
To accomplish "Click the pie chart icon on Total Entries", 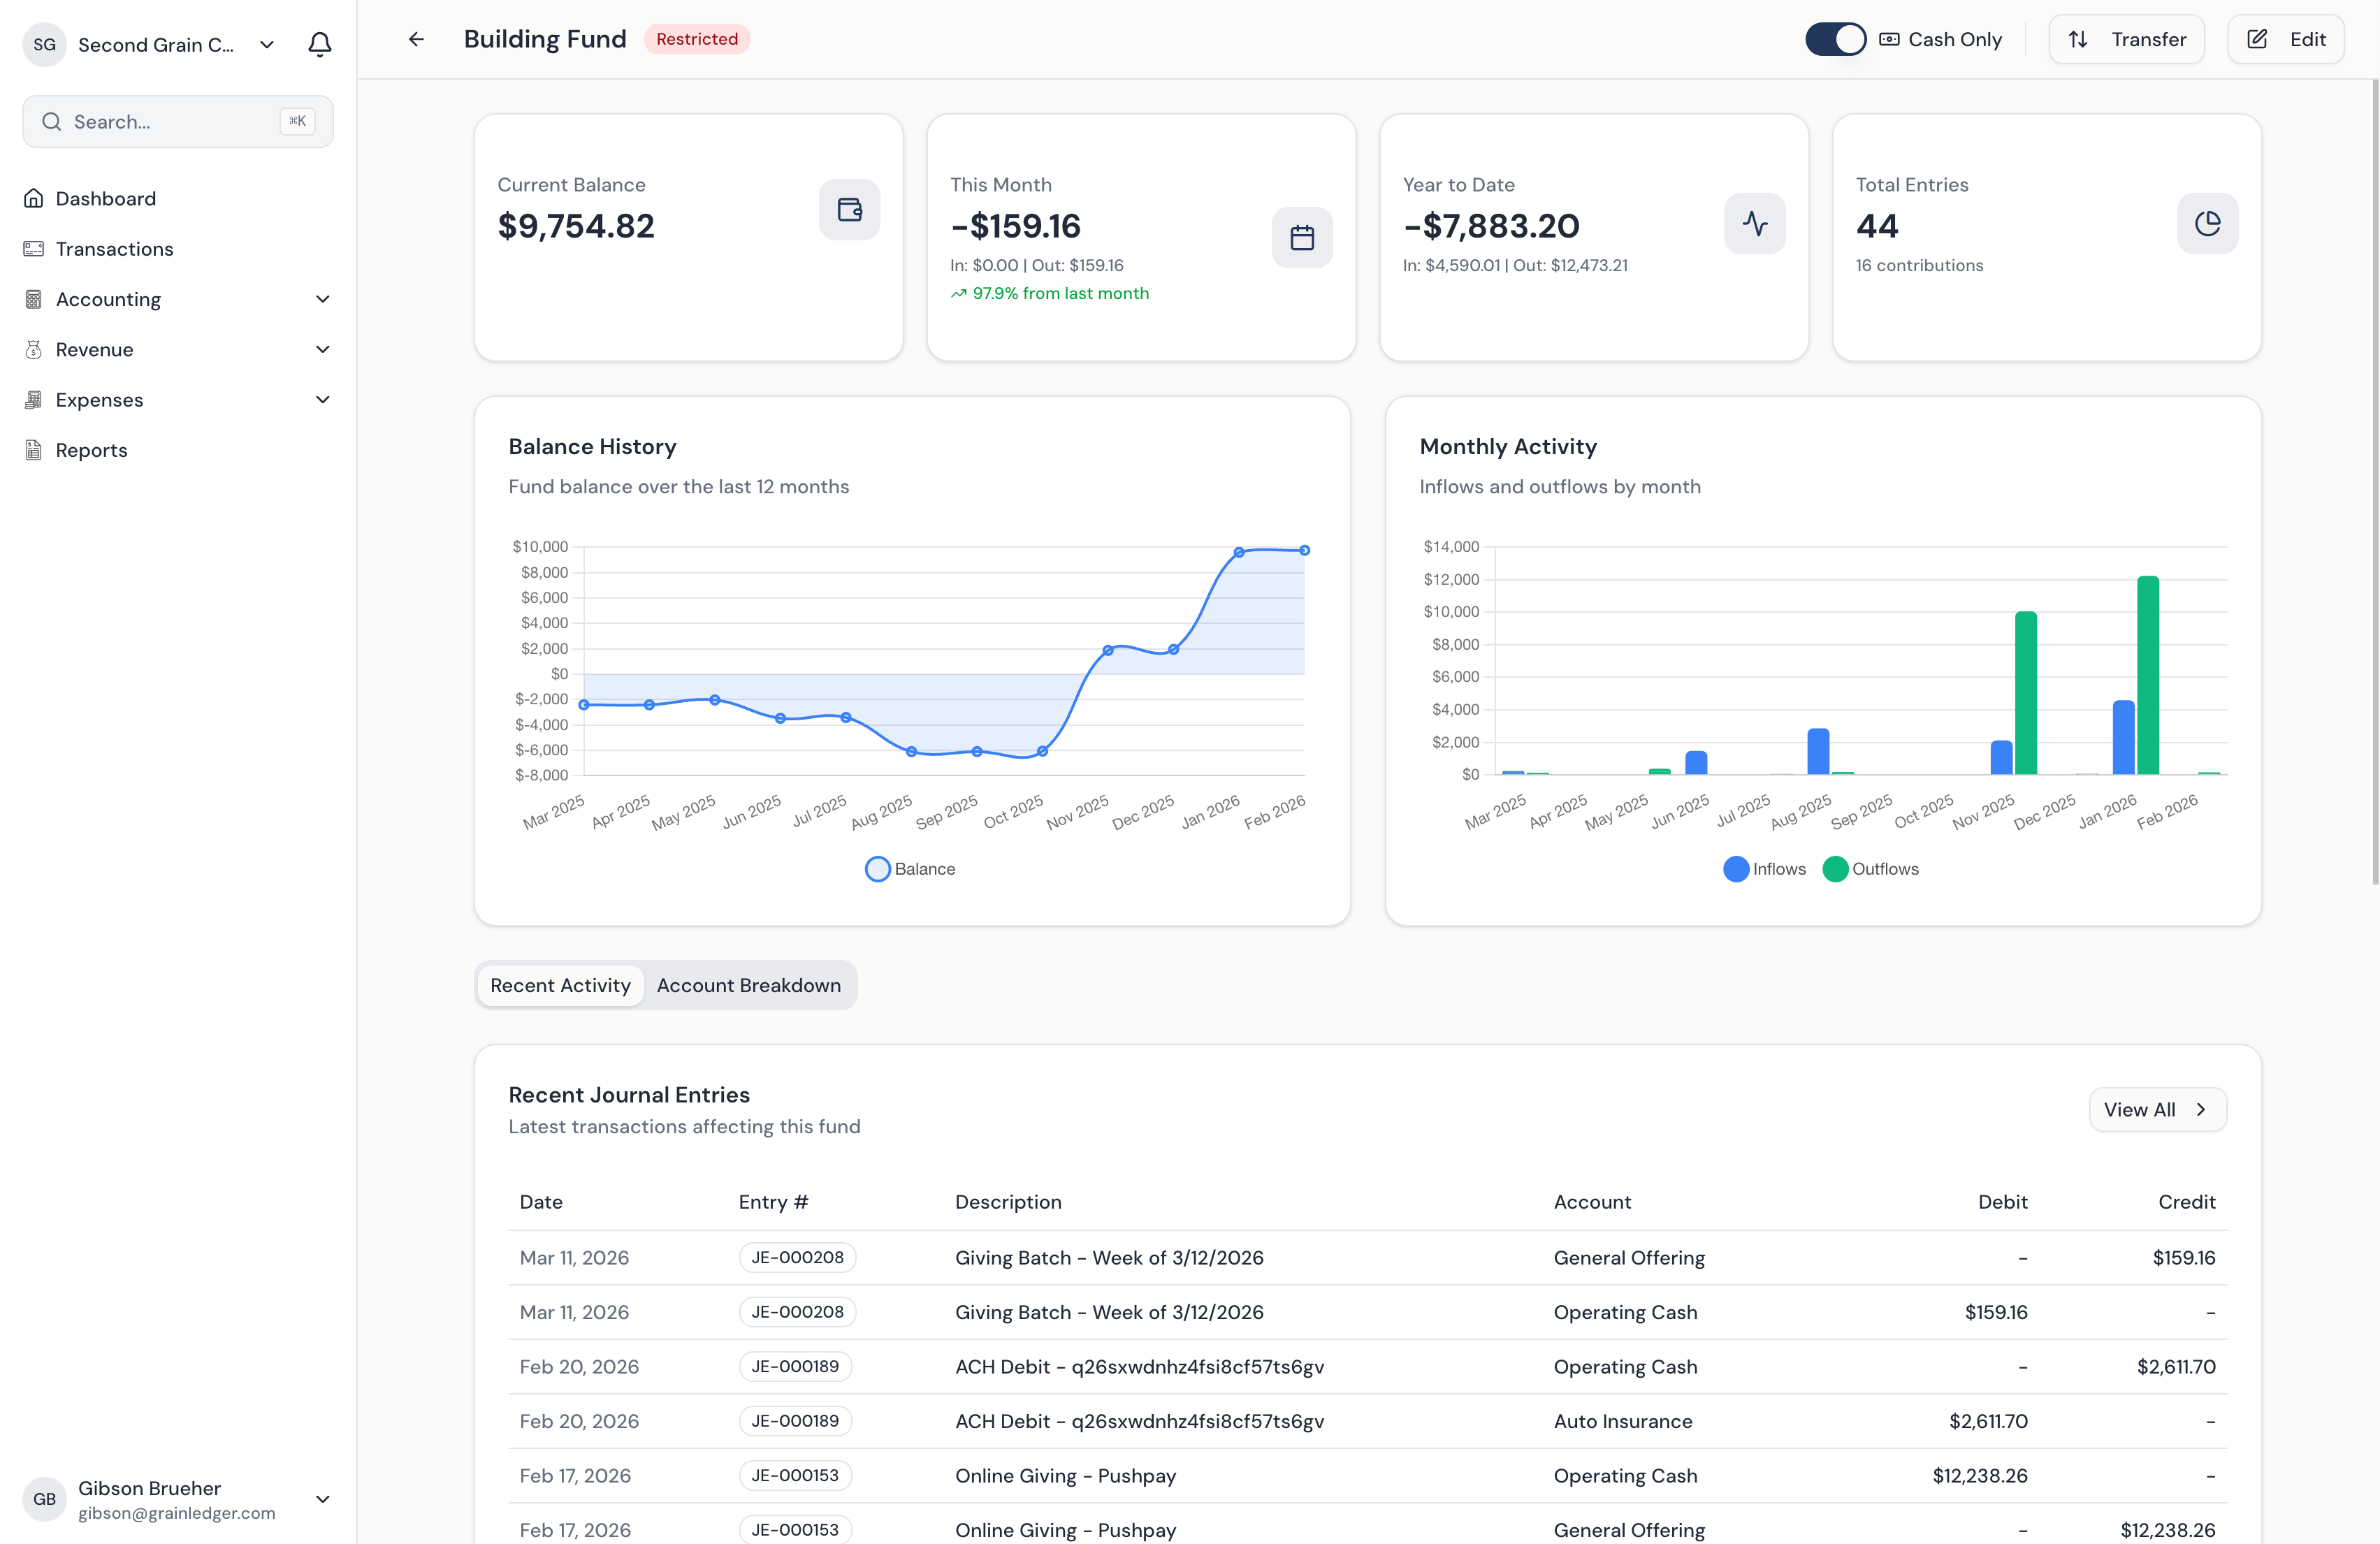I will 2207,223.
